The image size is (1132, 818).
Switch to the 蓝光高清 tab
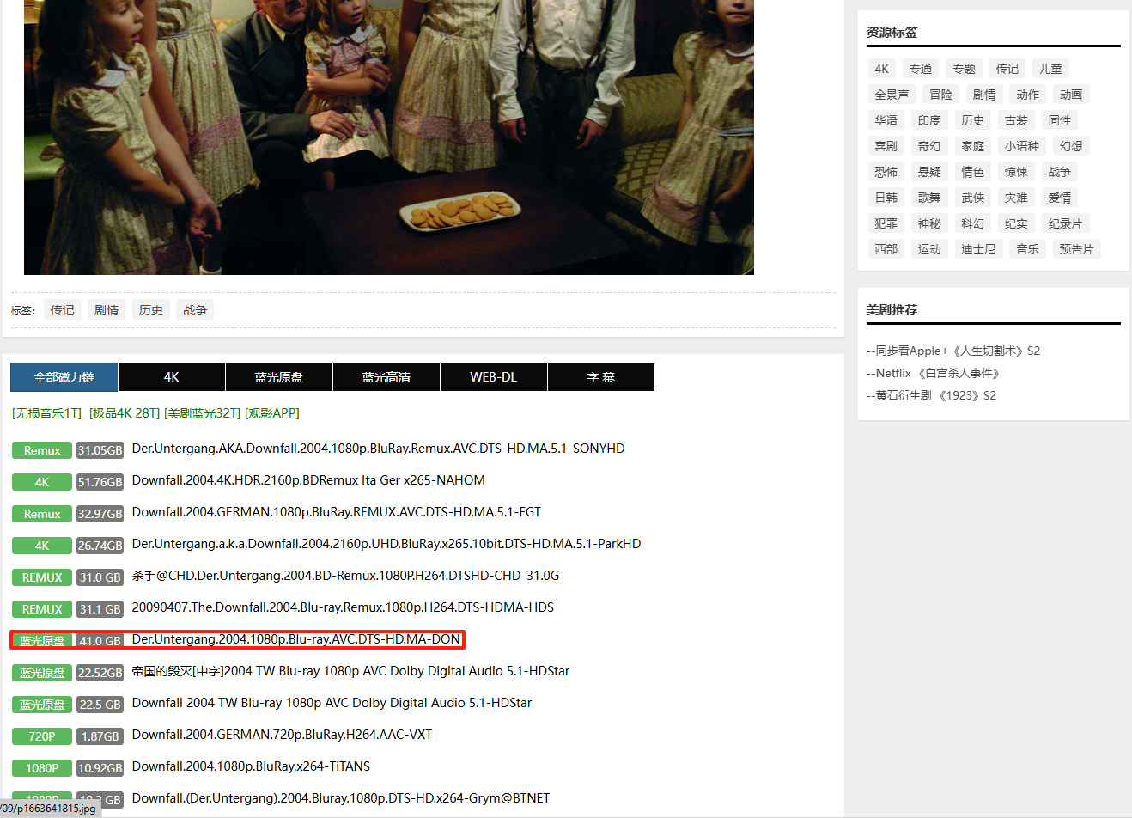point(386,377)
